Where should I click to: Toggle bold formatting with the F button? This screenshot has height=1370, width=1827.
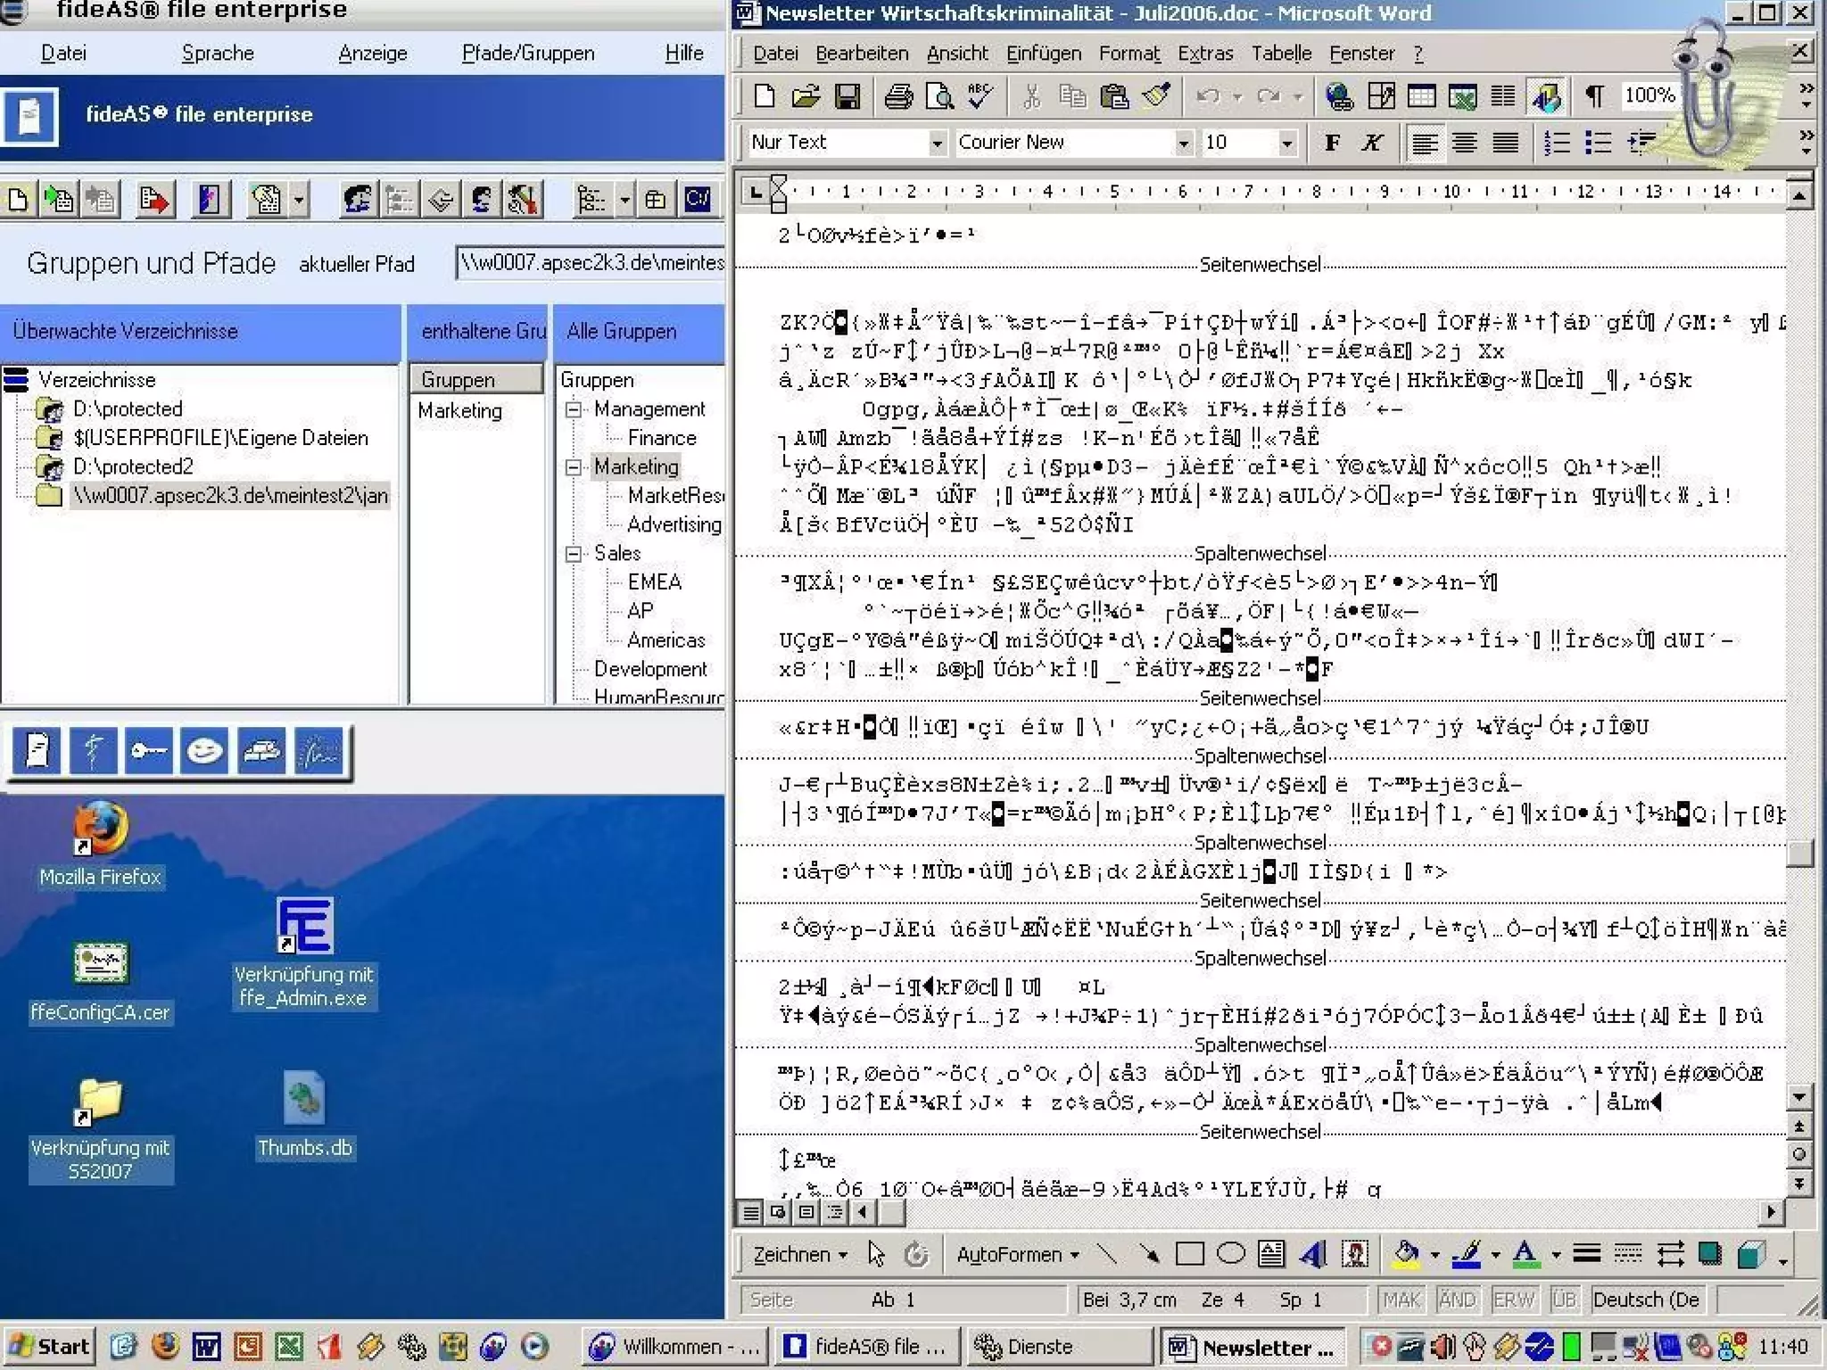1332,143
